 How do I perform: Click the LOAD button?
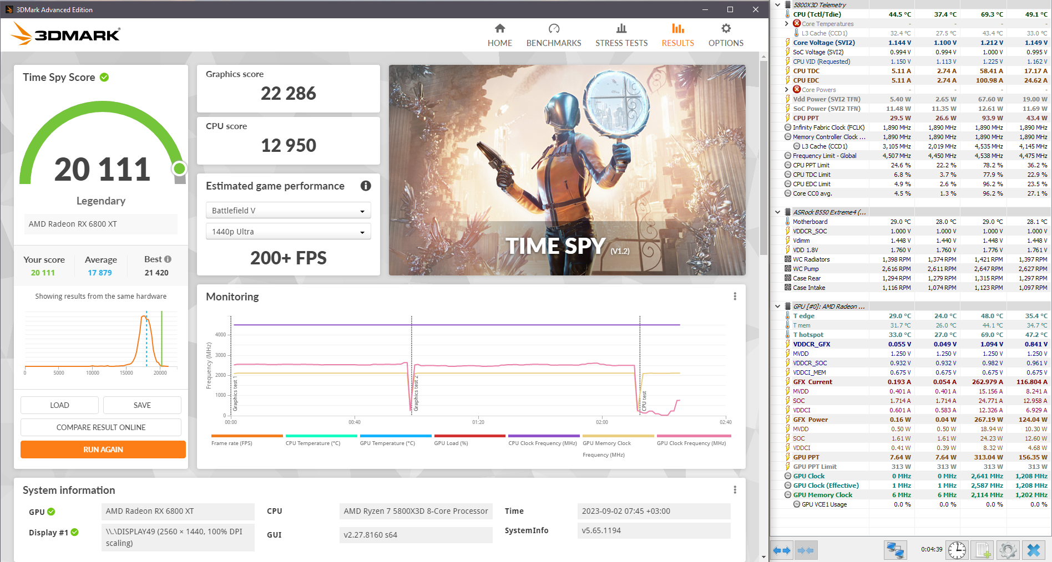[59, 405]
